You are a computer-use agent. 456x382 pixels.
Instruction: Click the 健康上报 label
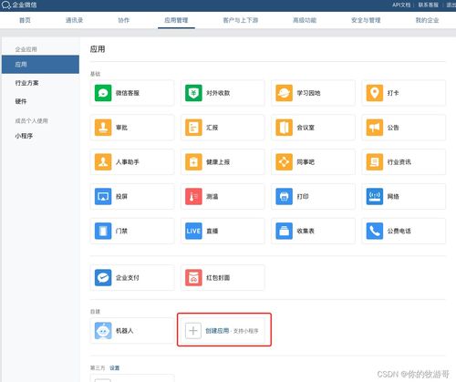tap(218, 162)
